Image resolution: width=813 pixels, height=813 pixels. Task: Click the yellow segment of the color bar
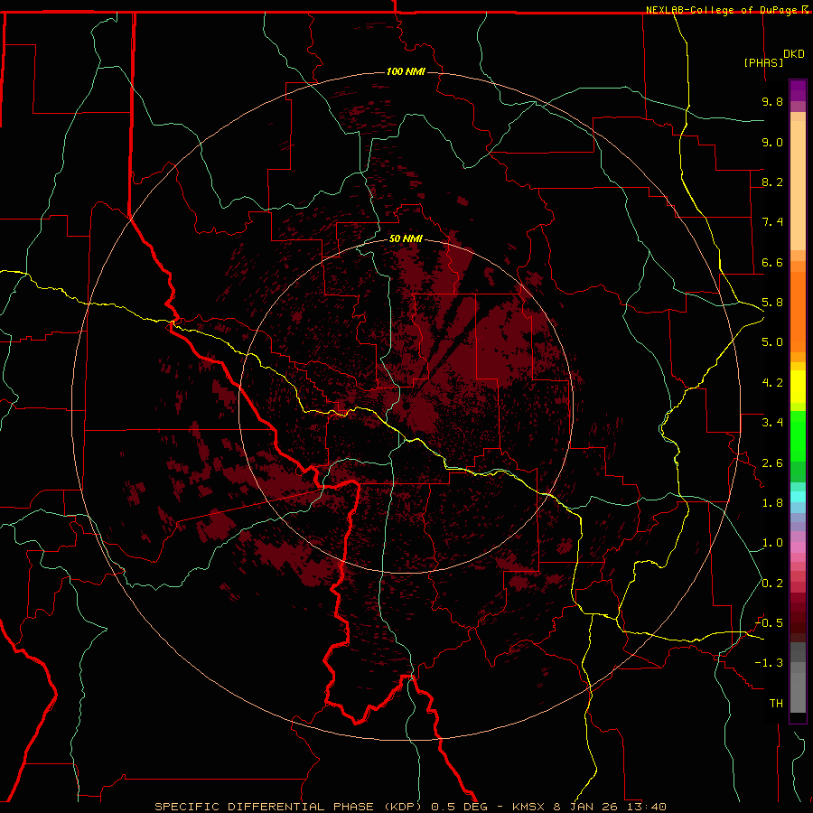point(798,387)
